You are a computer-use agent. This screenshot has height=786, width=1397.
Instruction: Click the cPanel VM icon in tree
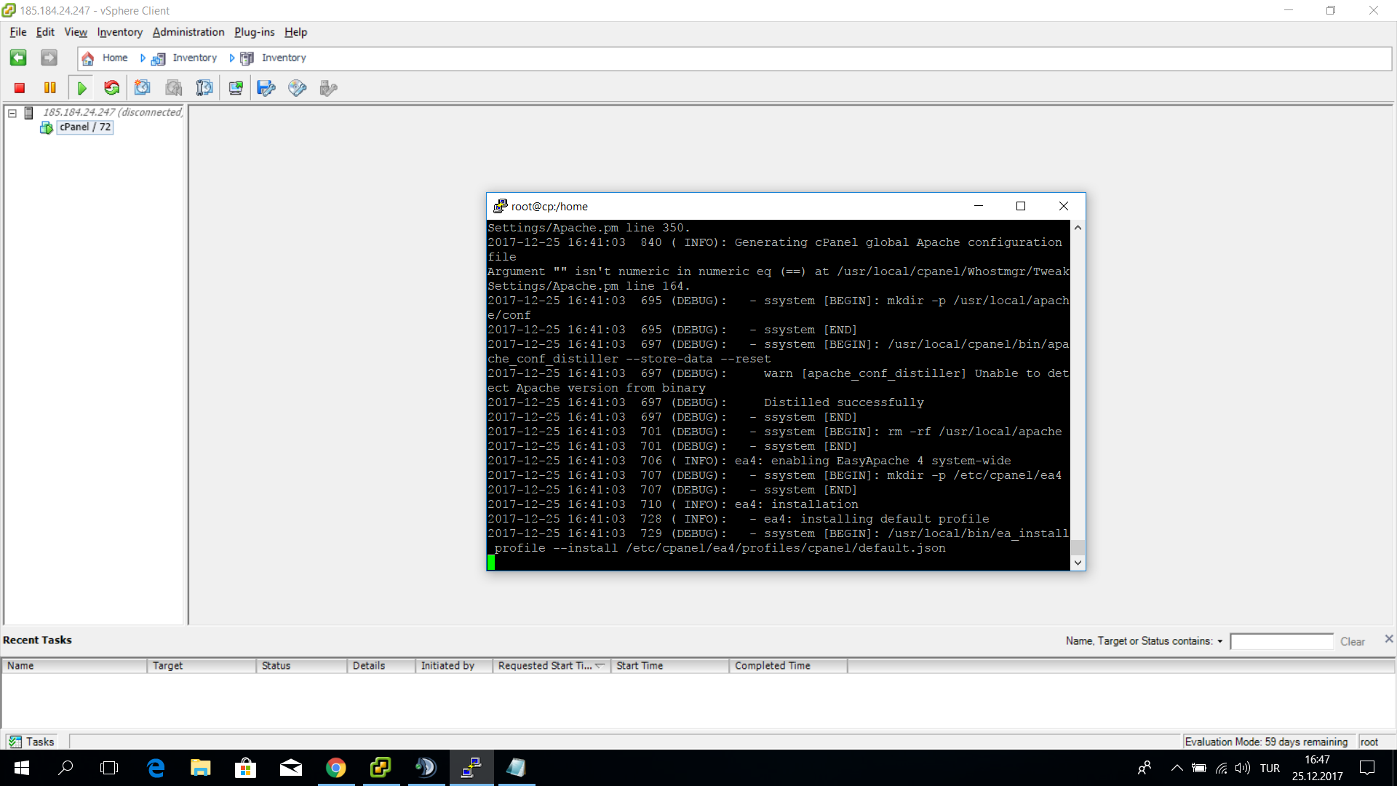tap(47, 127)
